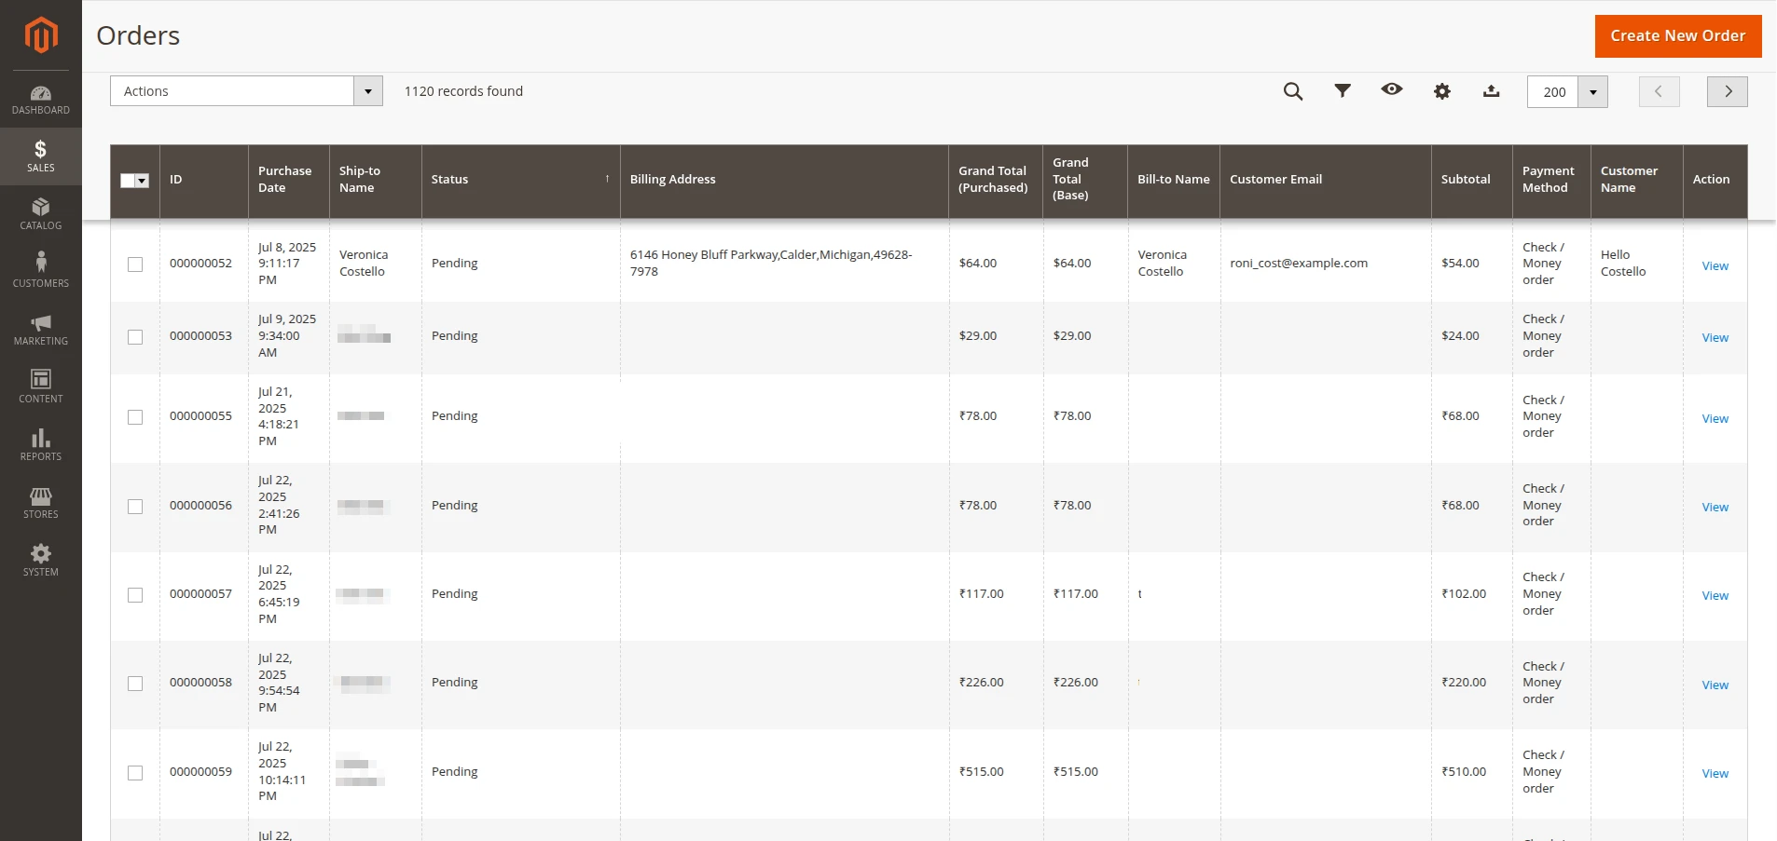
Task: Click the search magnifier icon
Action: click(1293, 91)
